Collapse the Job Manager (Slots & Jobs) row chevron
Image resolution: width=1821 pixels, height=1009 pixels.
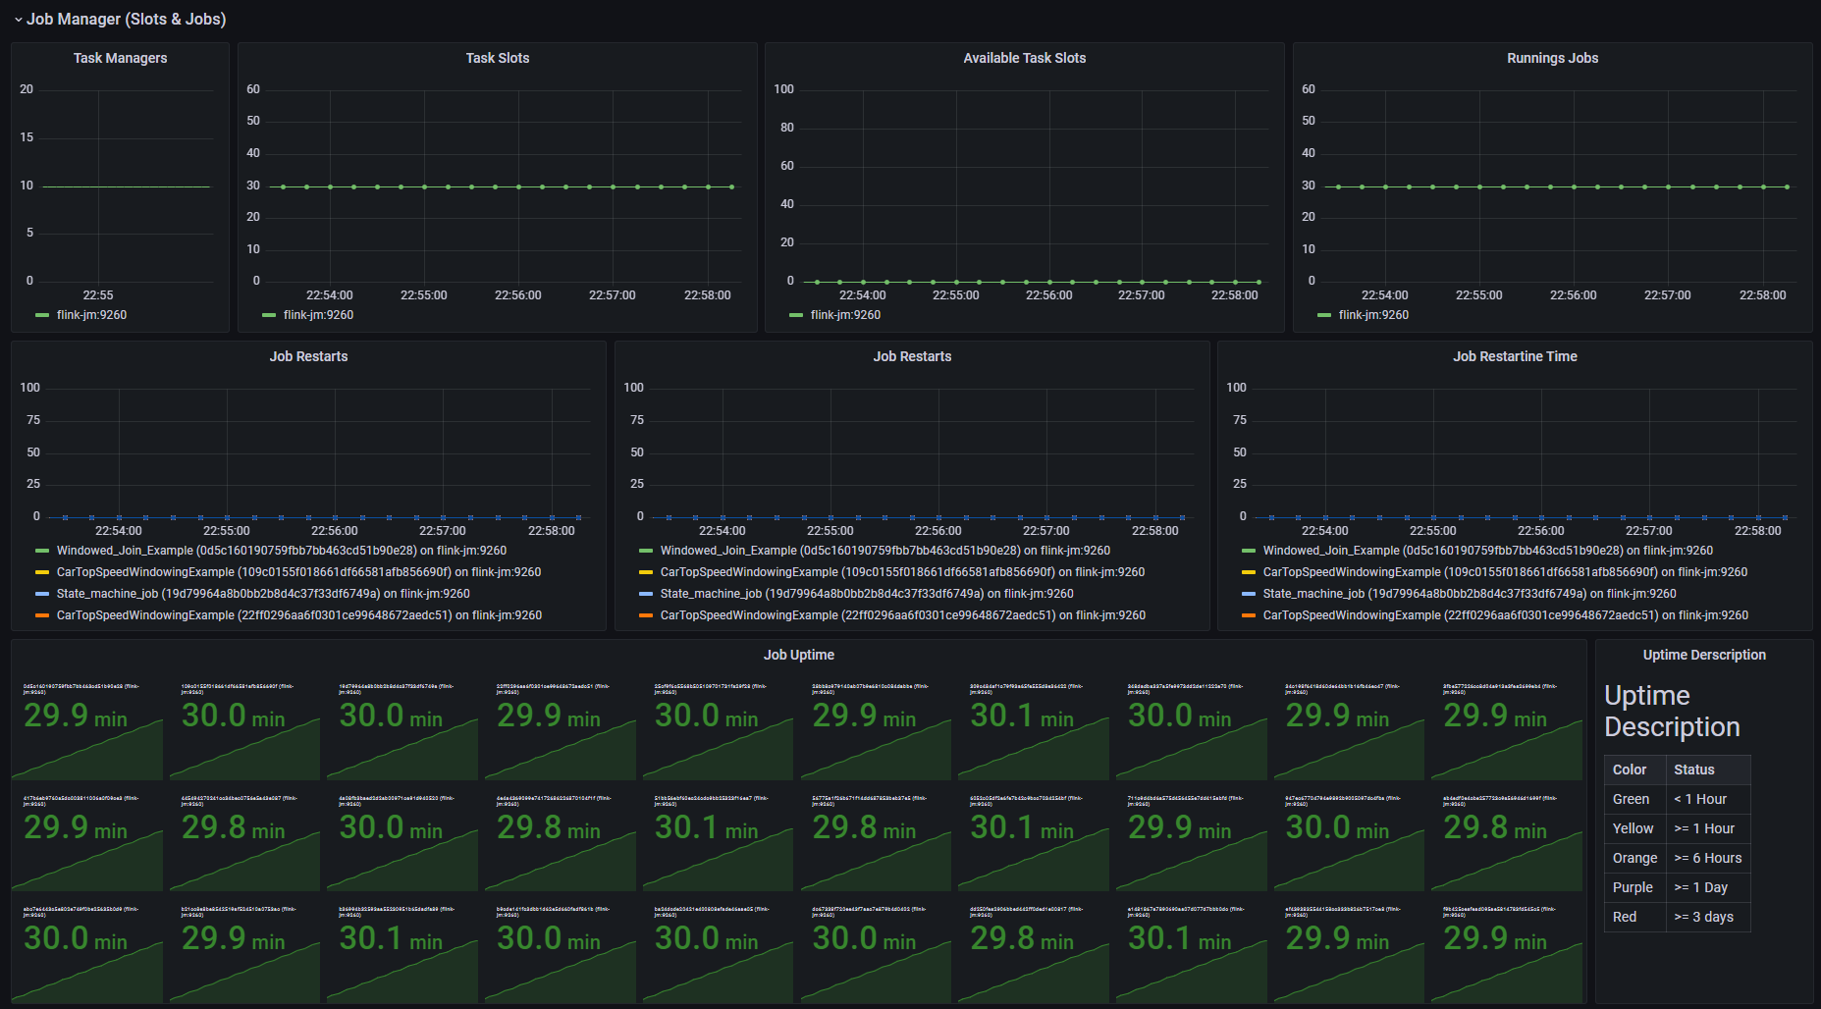click(18, 20)
